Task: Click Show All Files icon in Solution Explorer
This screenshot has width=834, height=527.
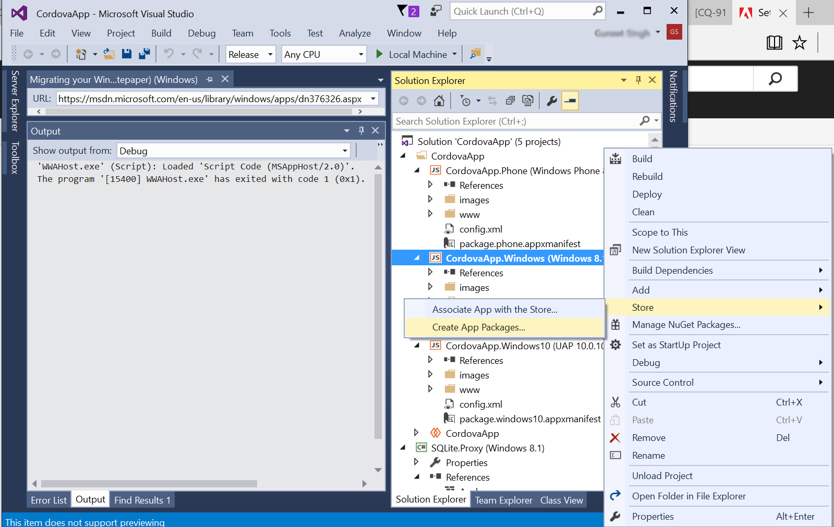Action: click(x=528, y=101)
